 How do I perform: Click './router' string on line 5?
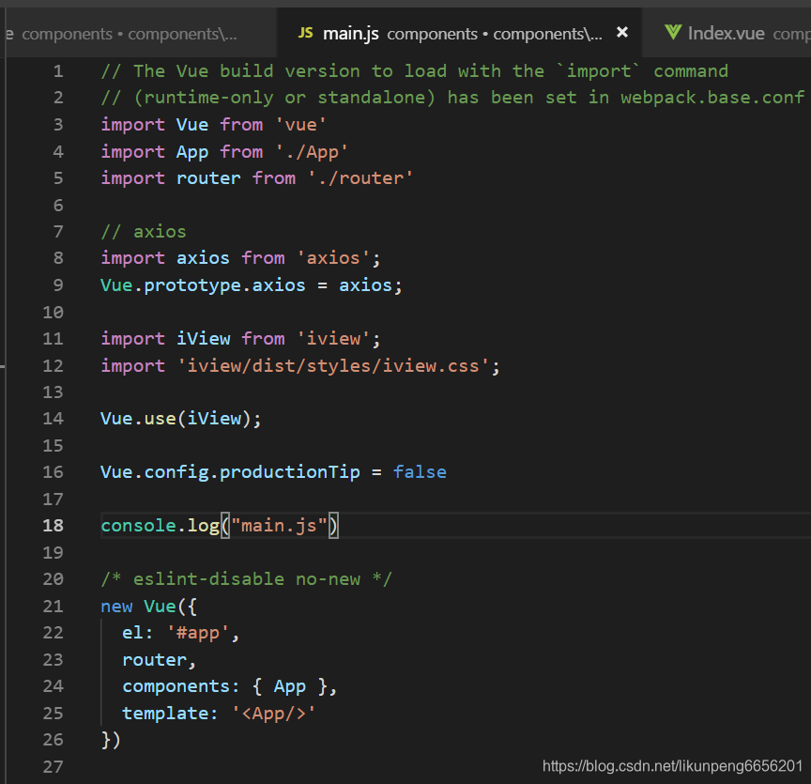pyautogui.click(x=360, y=178)
